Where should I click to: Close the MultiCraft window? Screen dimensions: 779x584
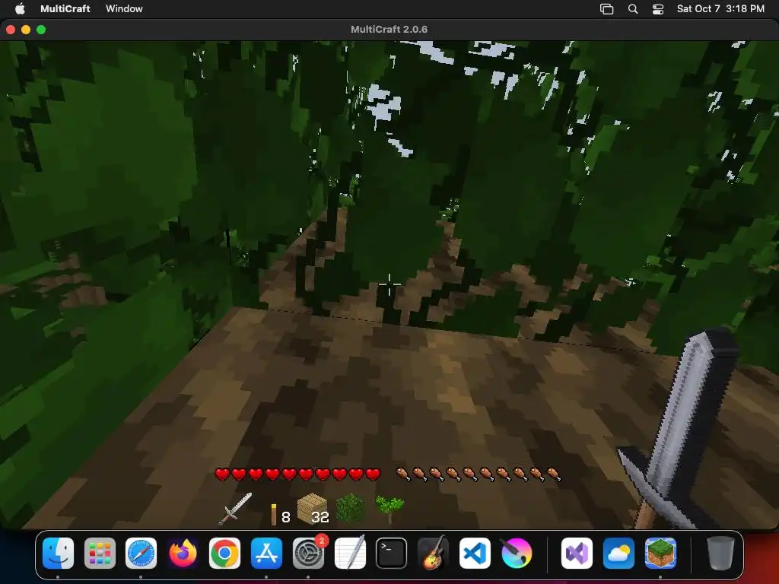coord(11,30)
